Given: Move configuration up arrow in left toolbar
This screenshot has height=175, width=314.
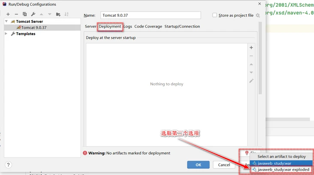Looking at the screenshot, I should point(42,15).
